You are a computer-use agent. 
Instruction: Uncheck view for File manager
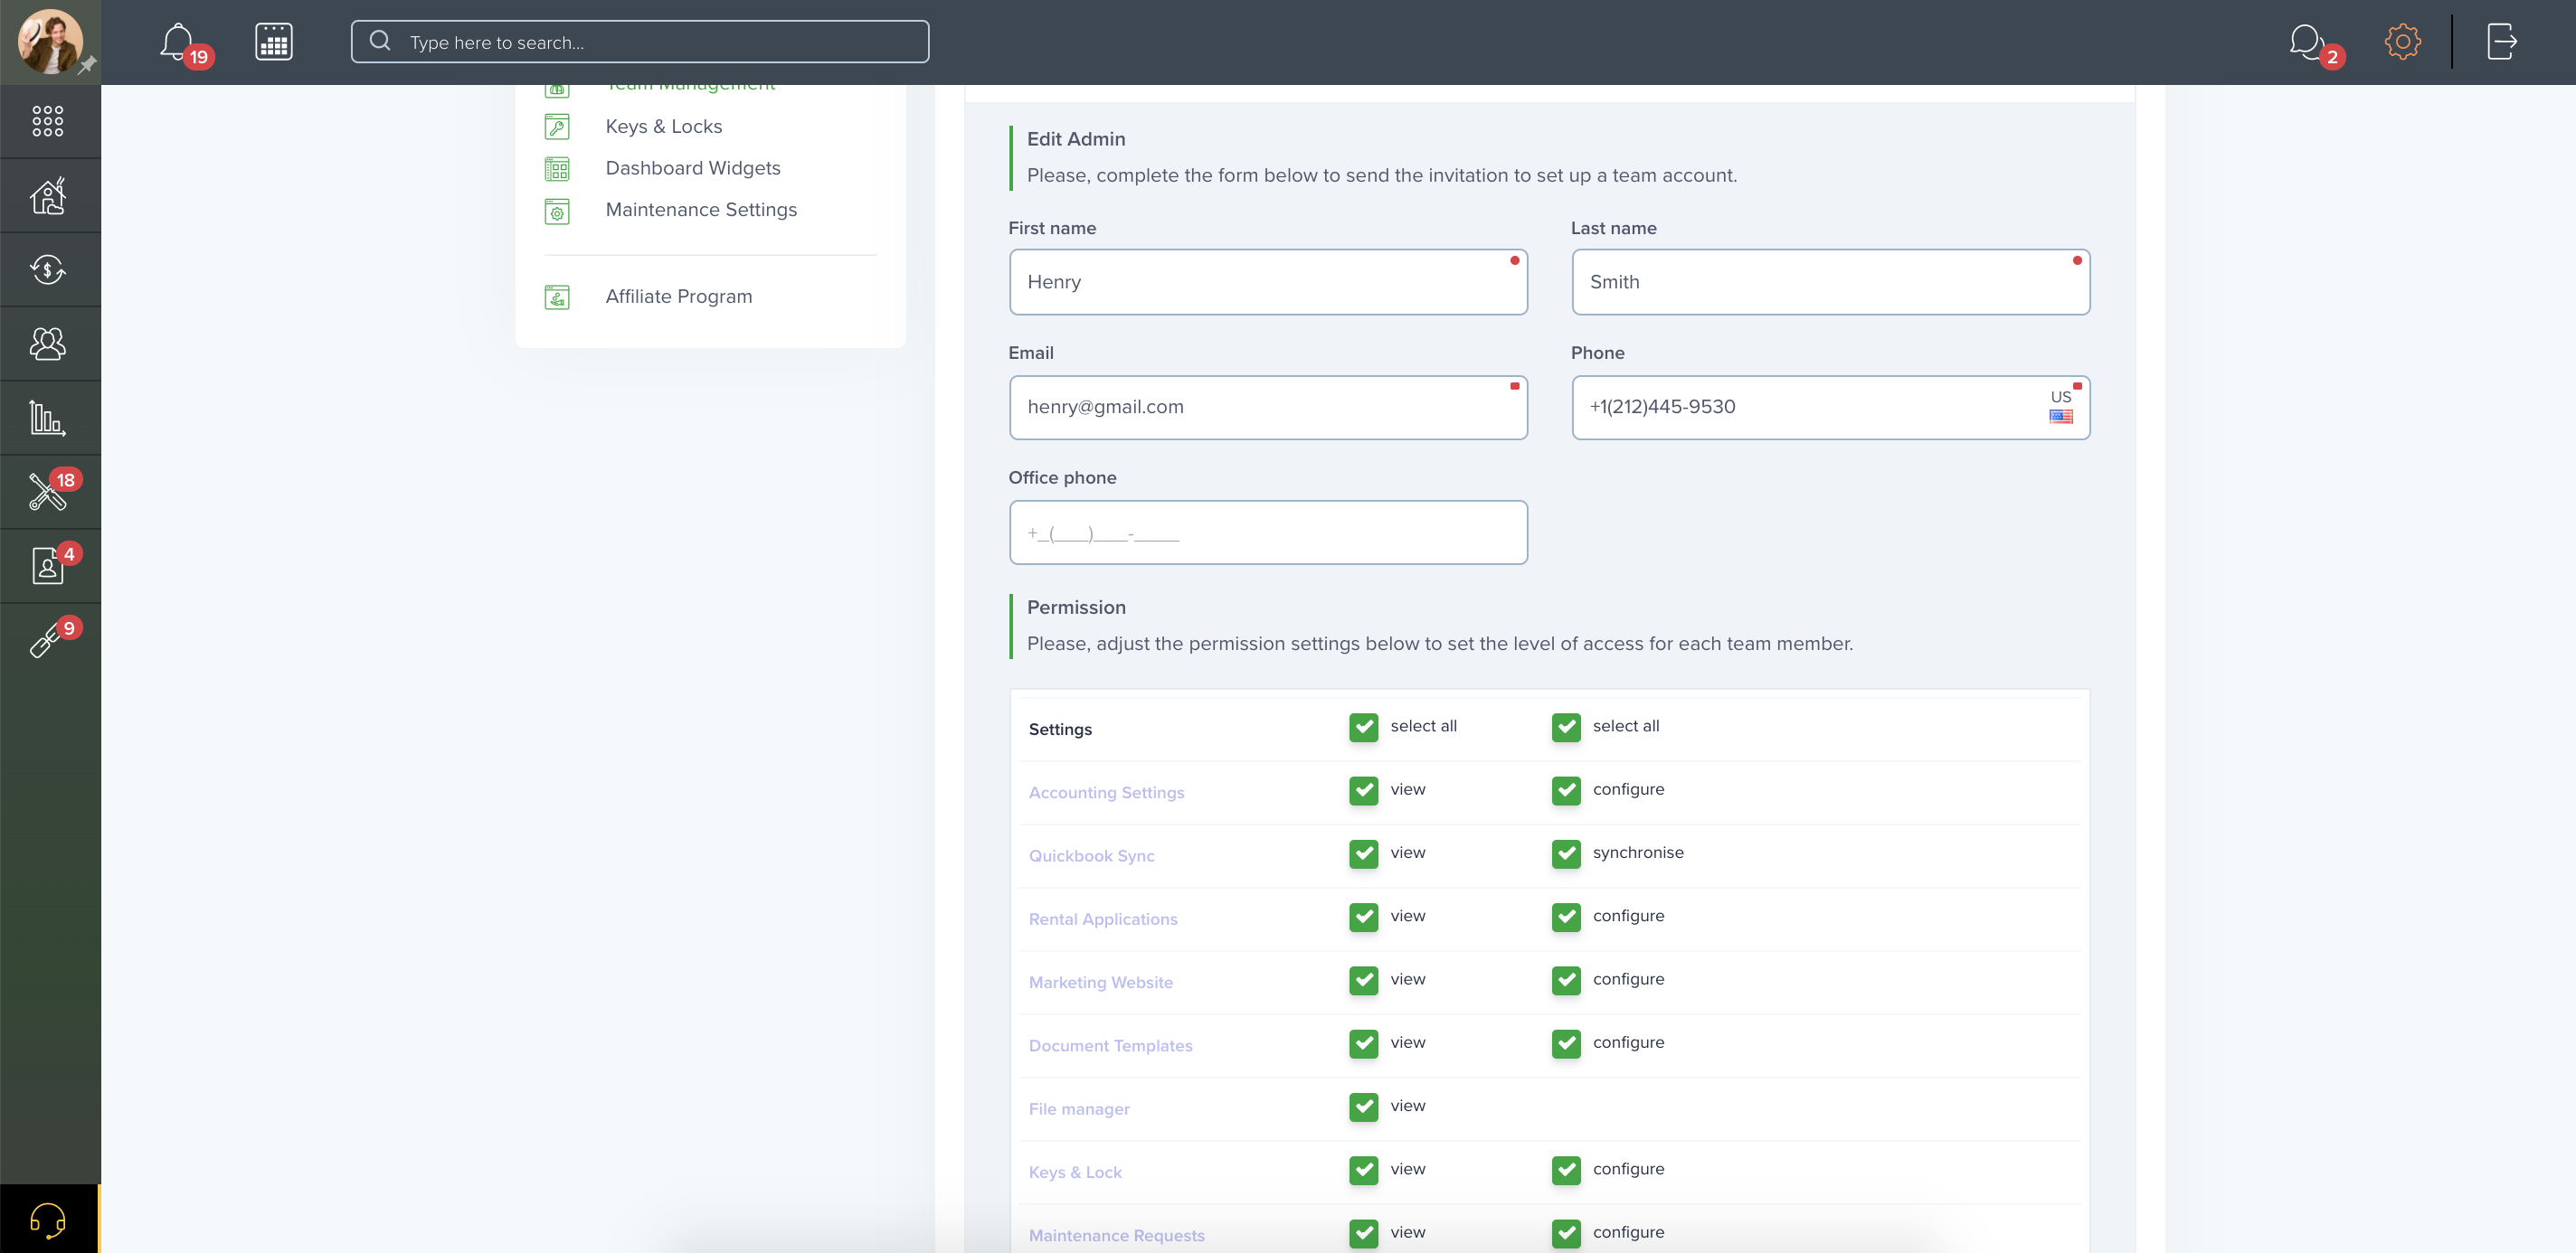click(x=1363, y=1107)
